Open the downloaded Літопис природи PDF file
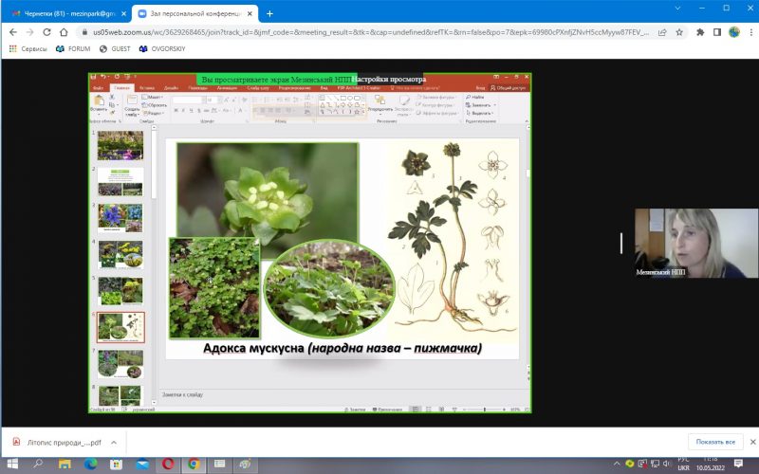 (x=57, y=442)
